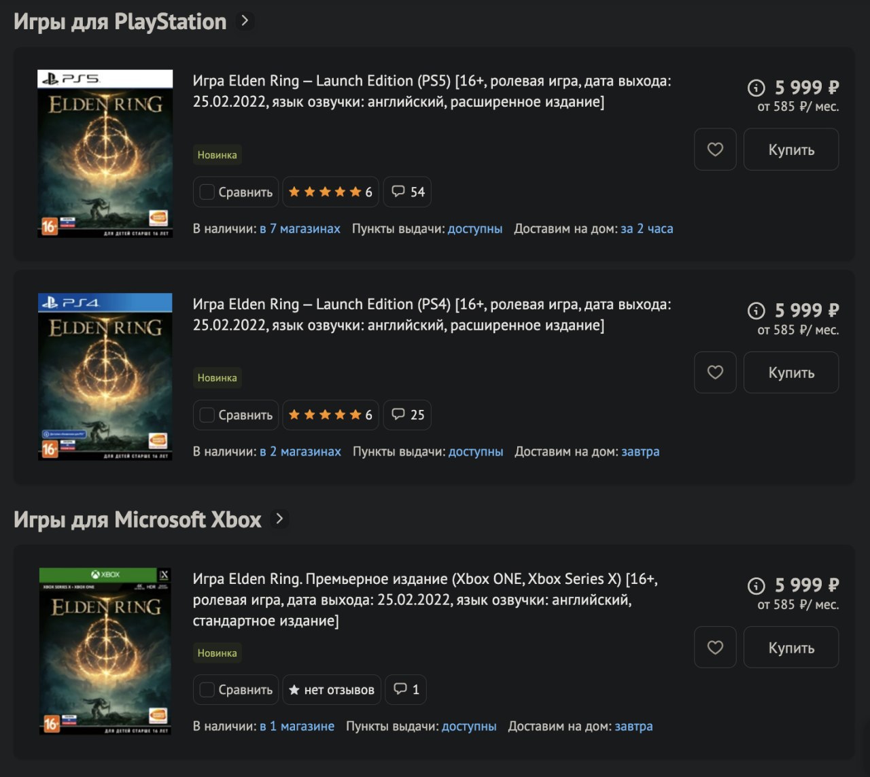This screenshot has width=870, height=777.
Task: Click price info icon for PS4 edition
Action: coord(756,311)
